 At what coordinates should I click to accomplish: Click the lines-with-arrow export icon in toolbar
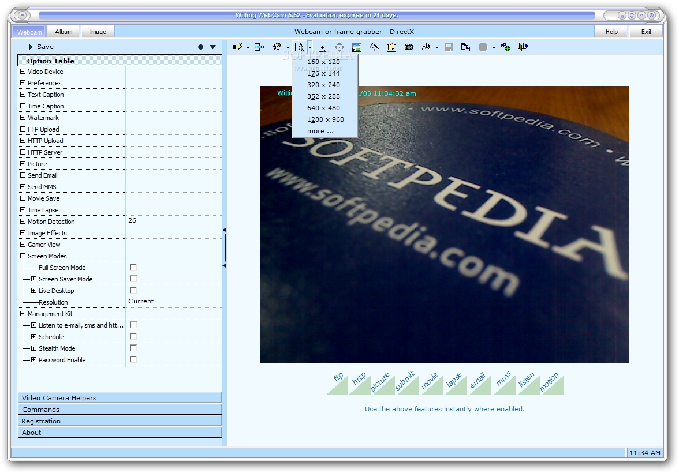[x=259, y=47]
